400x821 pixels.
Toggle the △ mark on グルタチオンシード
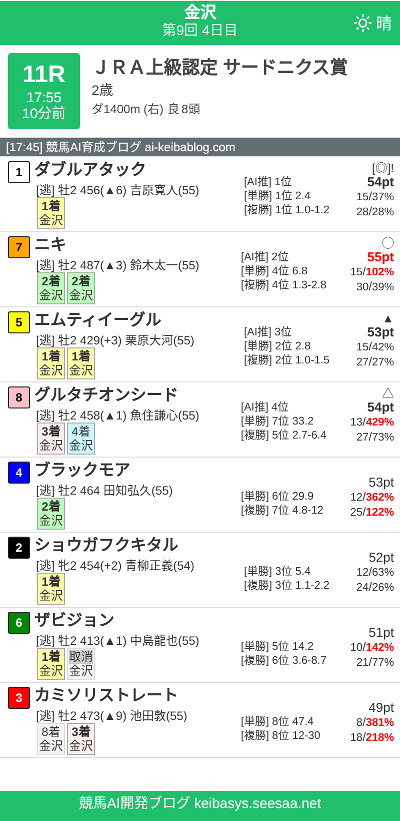388,391
